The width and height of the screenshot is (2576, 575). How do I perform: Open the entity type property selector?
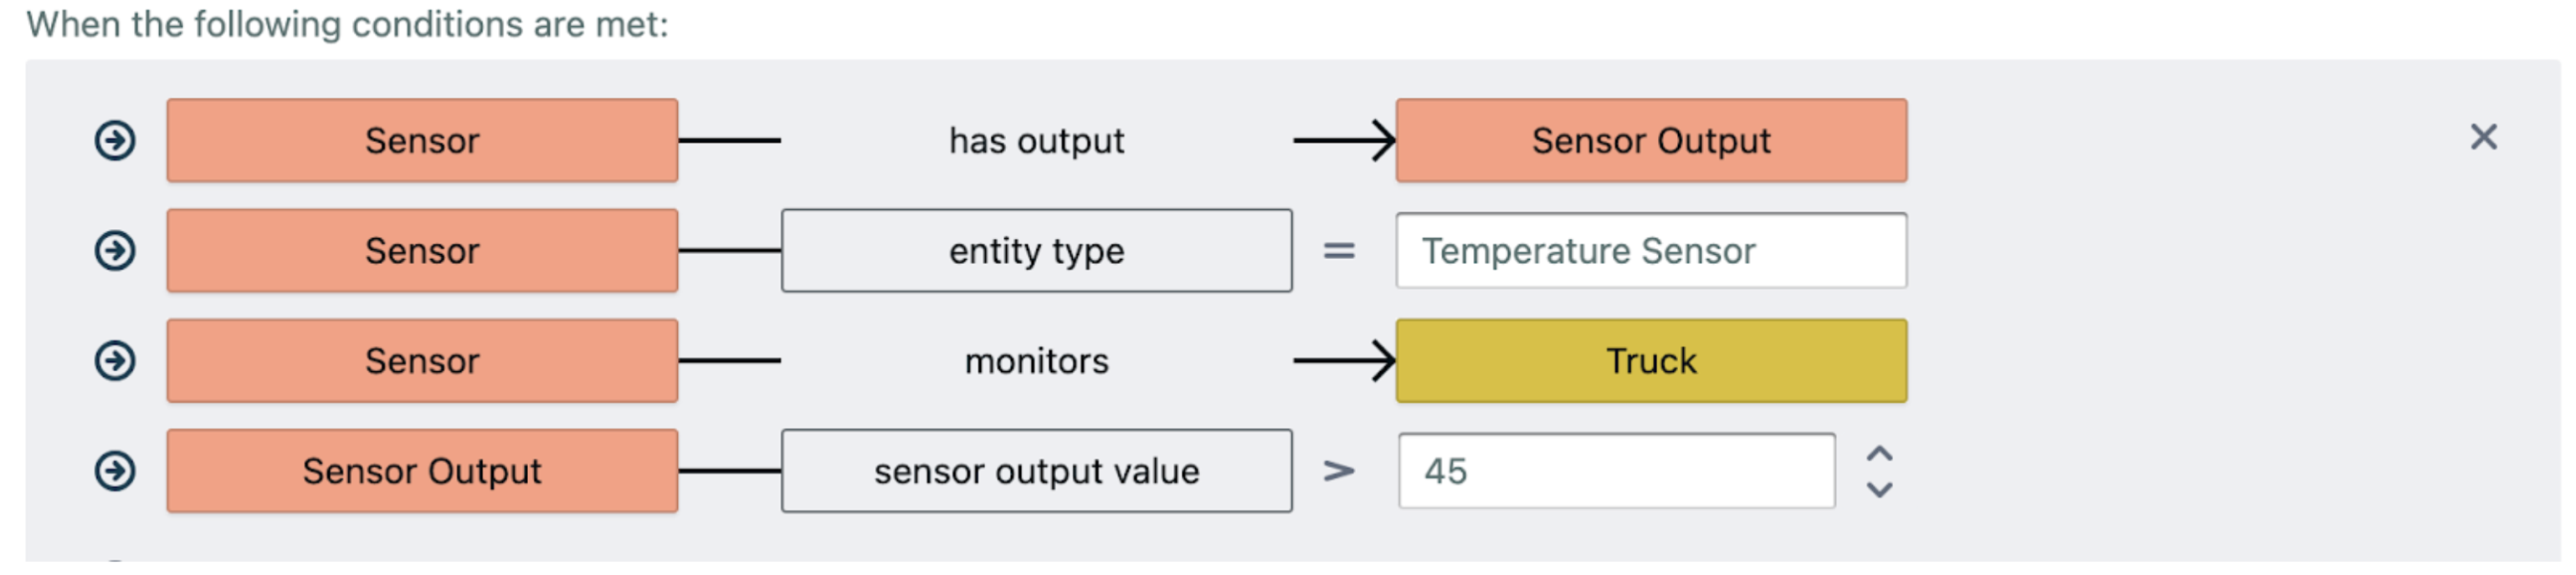tap(1036, 251)
